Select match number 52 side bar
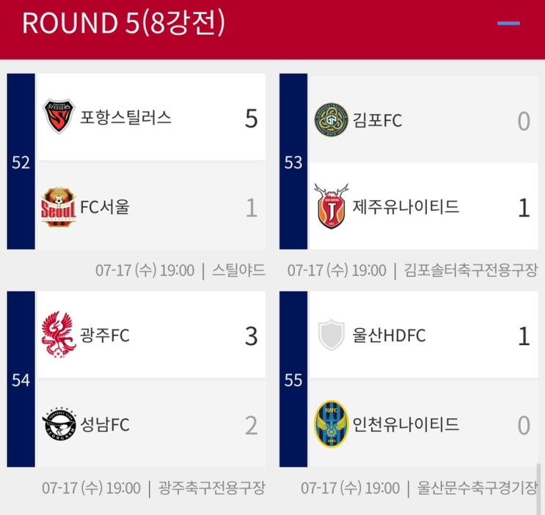Screen dimensions: 545x515 pyautogui.click(x=21, y=162)
